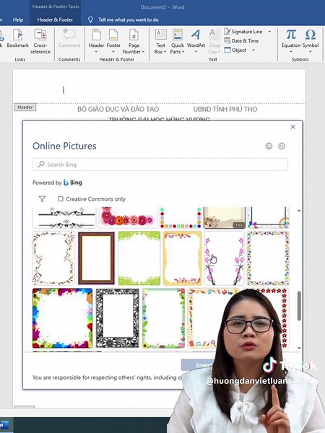
Task: Enable the Creative Commons only checkbox
Action: [61, 199]
